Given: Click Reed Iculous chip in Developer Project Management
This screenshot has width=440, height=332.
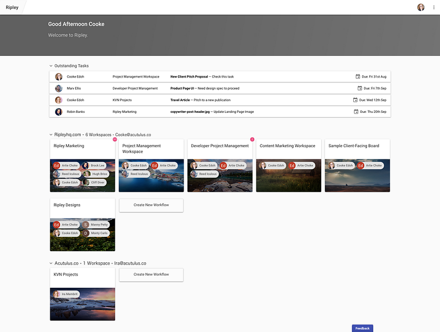Looking at the screenshot, I should coord(205,174).
